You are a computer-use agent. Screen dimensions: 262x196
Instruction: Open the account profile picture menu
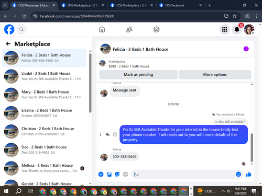pyautogui.click(x=249, y=29)
